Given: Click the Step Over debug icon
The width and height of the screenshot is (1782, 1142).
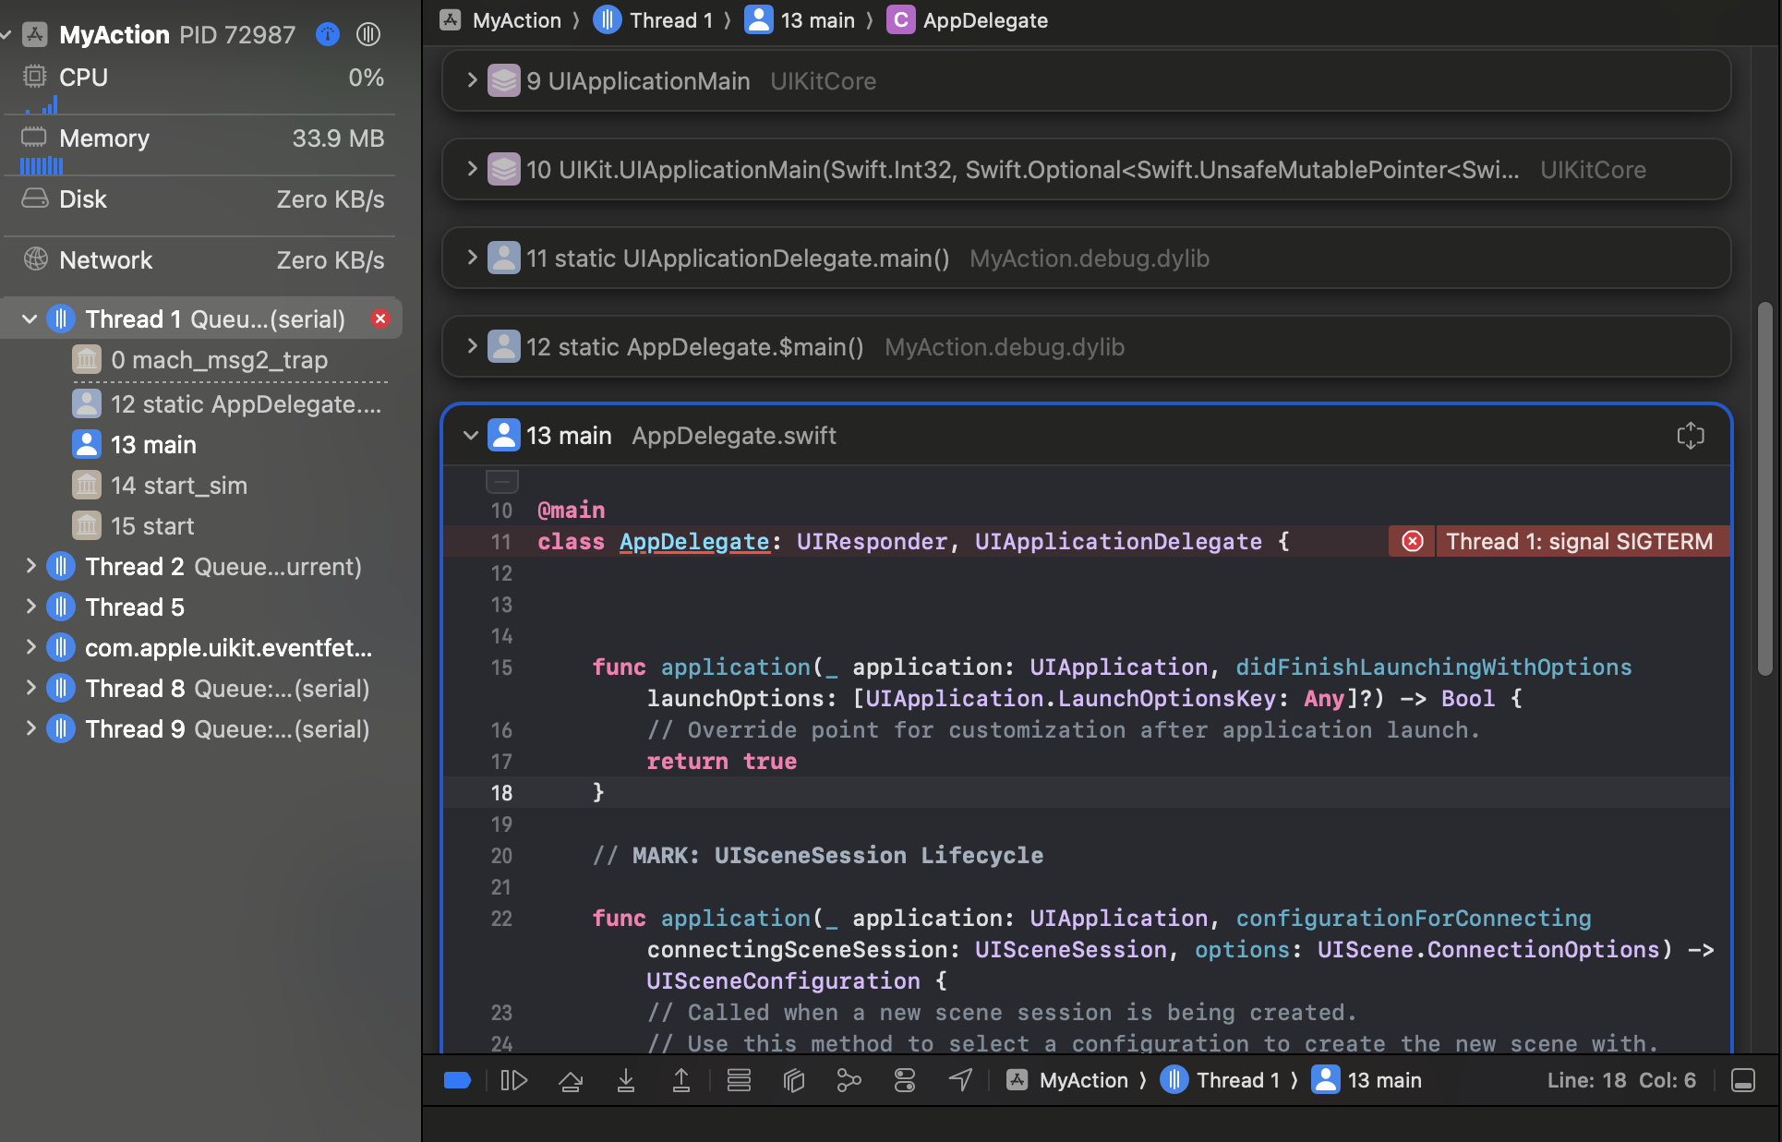Looking at the screenshot, I should pos(571,1080).
